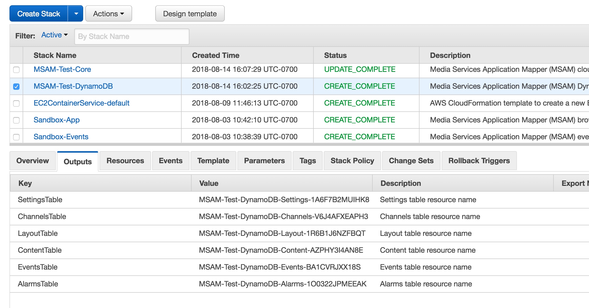Image resolution: width=589 pixels, height=308 pixels.
Task: Check the Sandbox-App stack checkbox
Action: (16, 120)
